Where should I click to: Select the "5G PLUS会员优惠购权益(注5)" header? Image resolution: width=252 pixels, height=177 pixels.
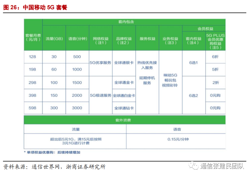[215, 41]
